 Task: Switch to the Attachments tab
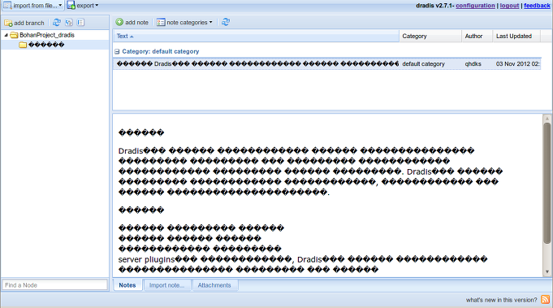[214, 285]
